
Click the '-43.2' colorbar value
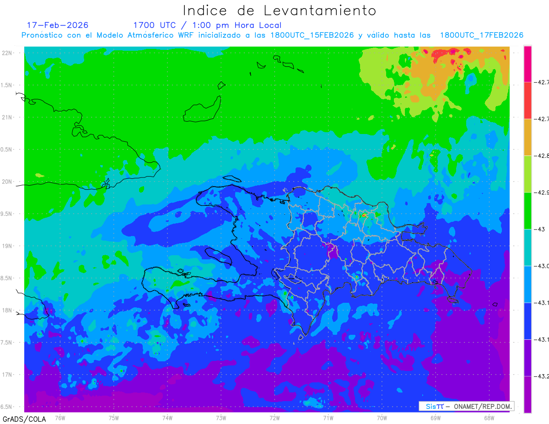click(x=541, y=376)
